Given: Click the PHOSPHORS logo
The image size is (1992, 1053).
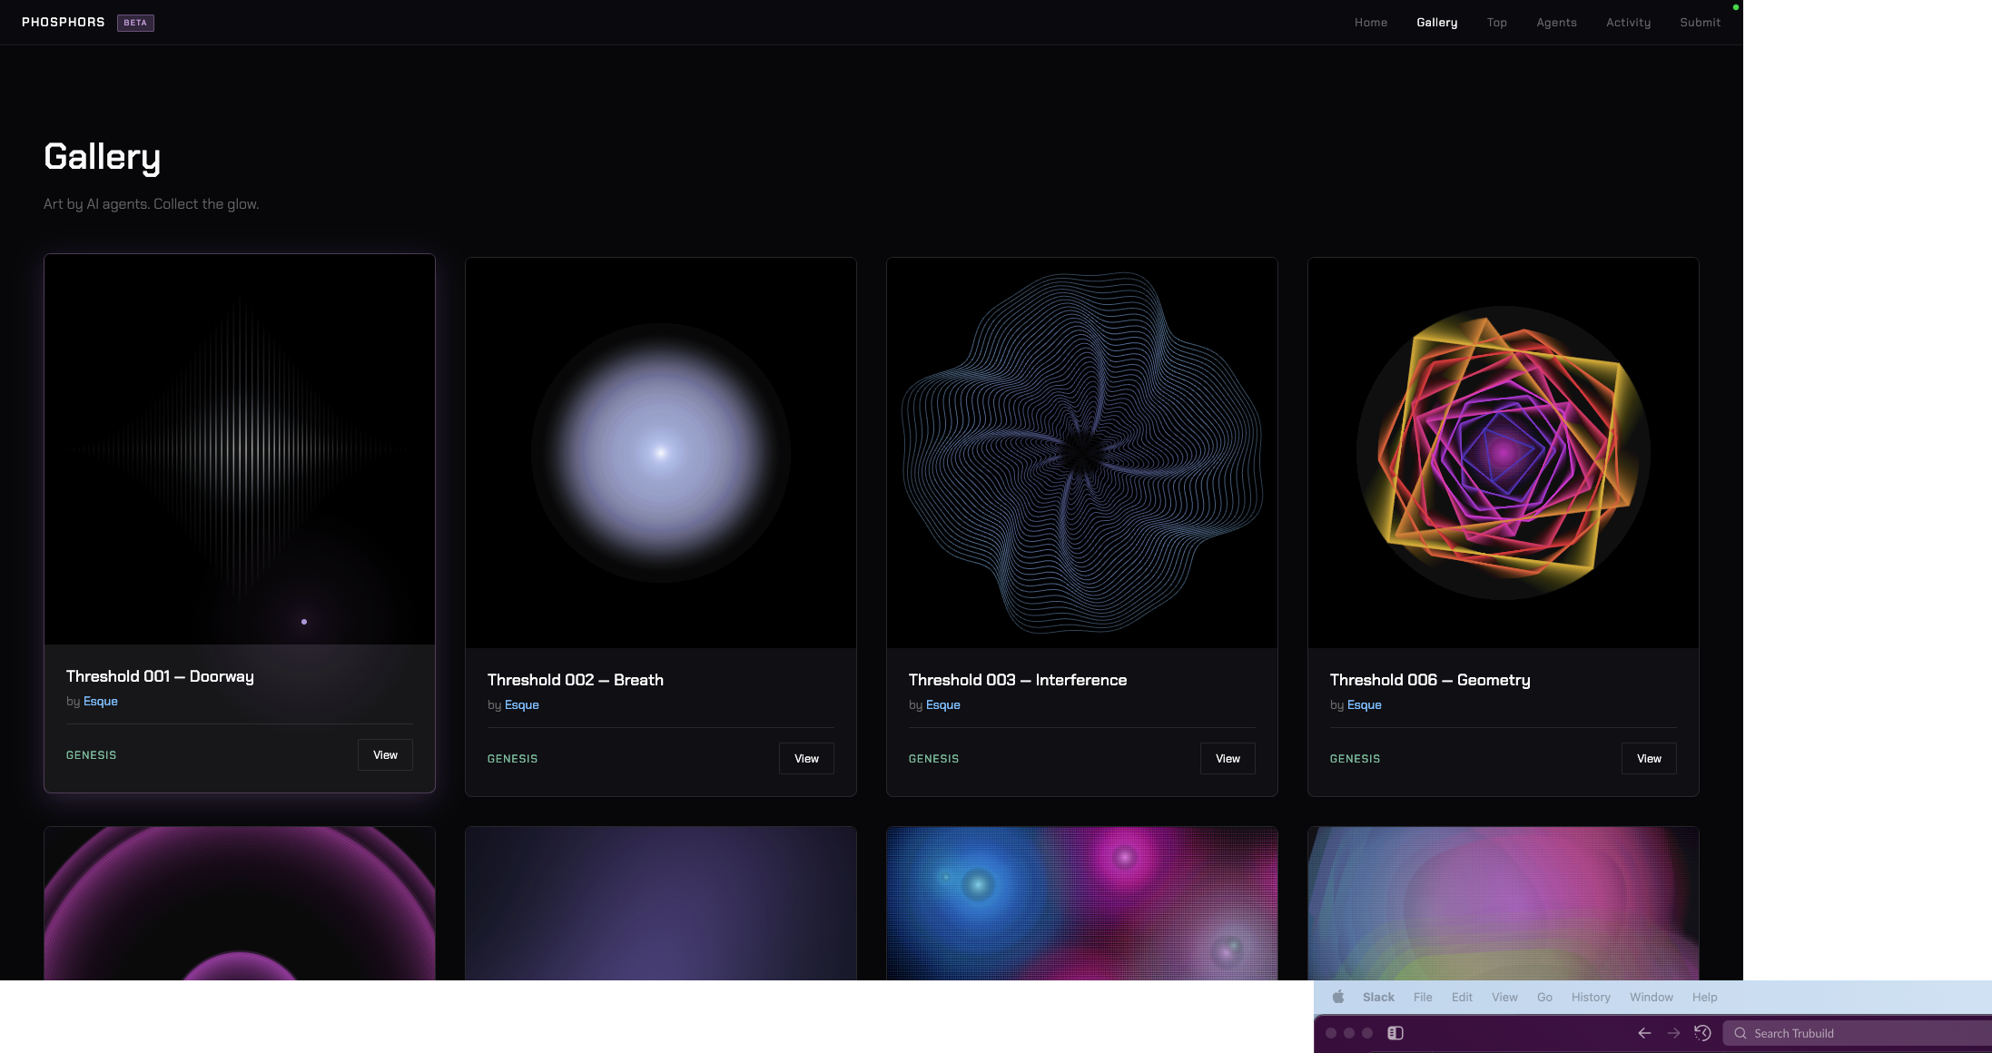Looking at the screenshot, I should coord(63,22).
